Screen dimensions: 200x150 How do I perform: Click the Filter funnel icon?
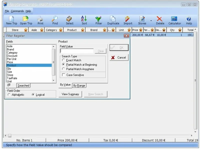[x=98, y=20]
